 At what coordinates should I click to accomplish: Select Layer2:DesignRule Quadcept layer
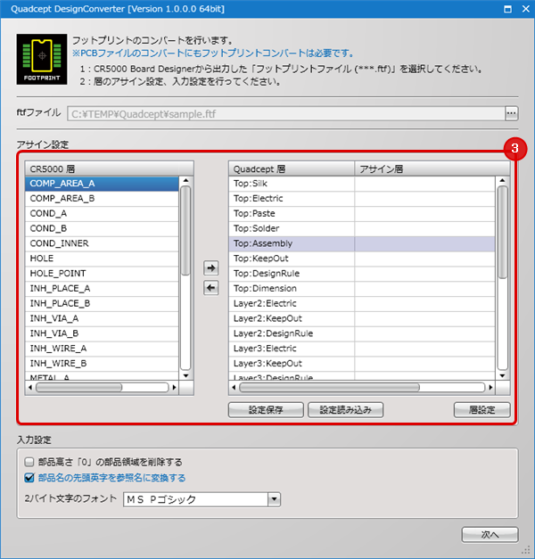pyautogui.click(x=362, y=333)
